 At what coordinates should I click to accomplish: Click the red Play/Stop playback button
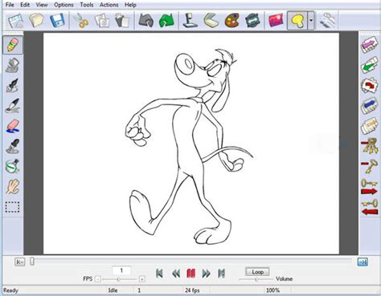(x=190, y=274)
